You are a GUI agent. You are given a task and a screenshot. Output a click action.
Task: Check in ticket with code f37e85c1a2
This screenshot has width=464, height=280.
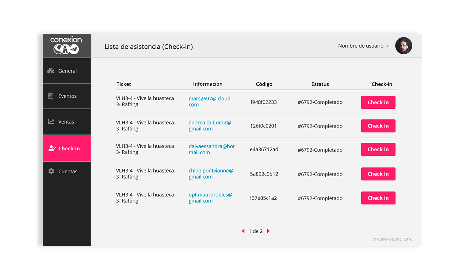click(x=378, y=198)
